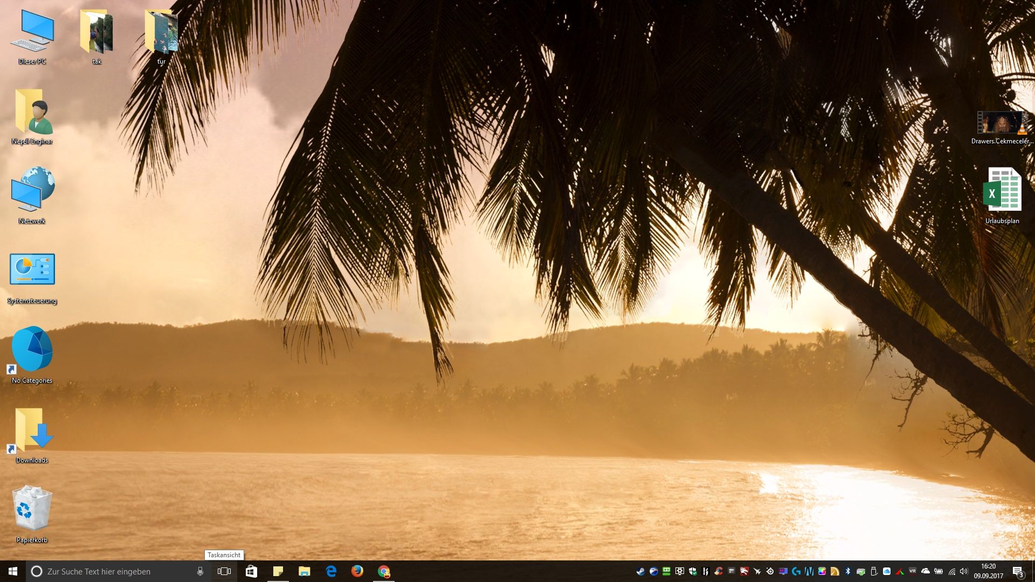Open the Dieser PC desktop icon
The width and height of the screenshot is (1035, 582).
pyautogui.click(x=32, y=33)
